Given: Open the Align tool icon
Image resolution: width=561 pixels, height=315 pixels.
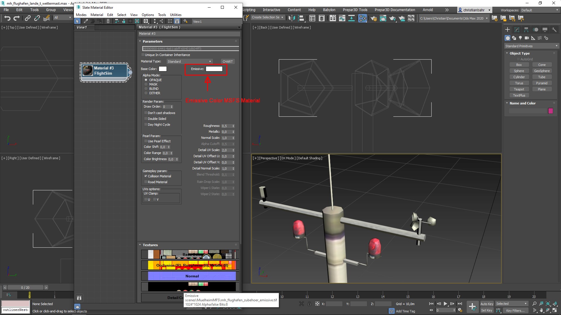Looking at the screenshot, I should (x=301, y=18).
